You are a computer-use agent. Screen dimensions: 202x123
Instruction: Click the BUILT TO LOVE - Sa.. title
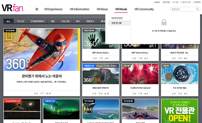(x=180, y=53)
